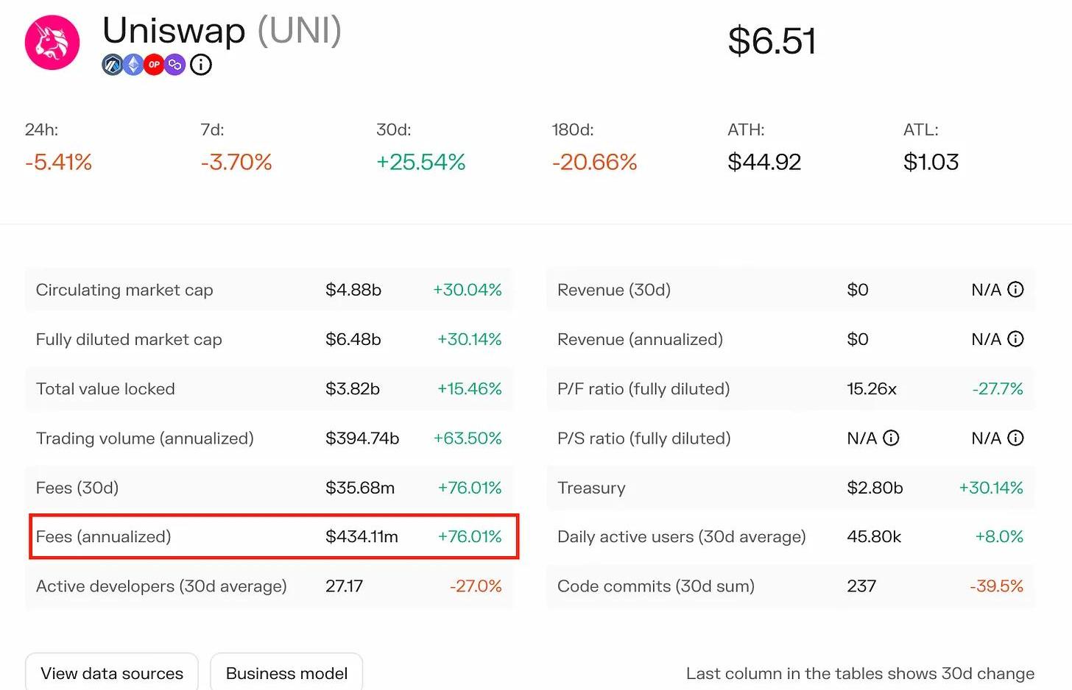Image resolution: width=1072 pixels, height=690 pixels.
Task: Click info icon beside P/S ratio value
Action: 891,438
